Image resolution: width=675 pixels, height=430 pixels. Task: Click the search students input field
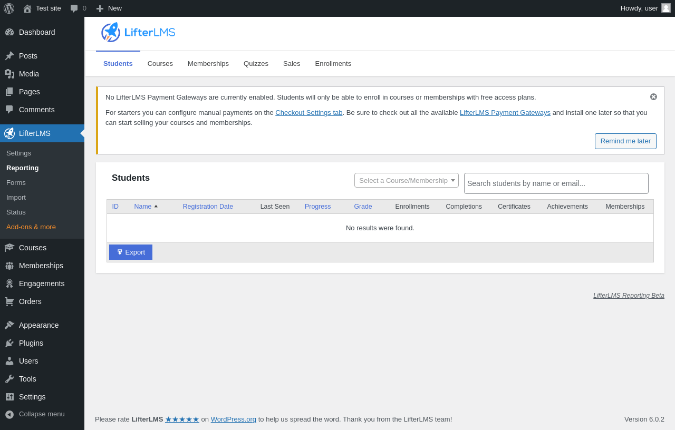click(x=556, y=183)
